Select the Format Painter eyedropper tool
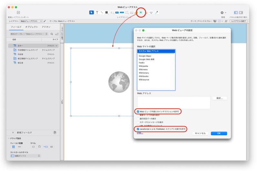This screenshot has width=258, height=171. [x=157, y=12]
